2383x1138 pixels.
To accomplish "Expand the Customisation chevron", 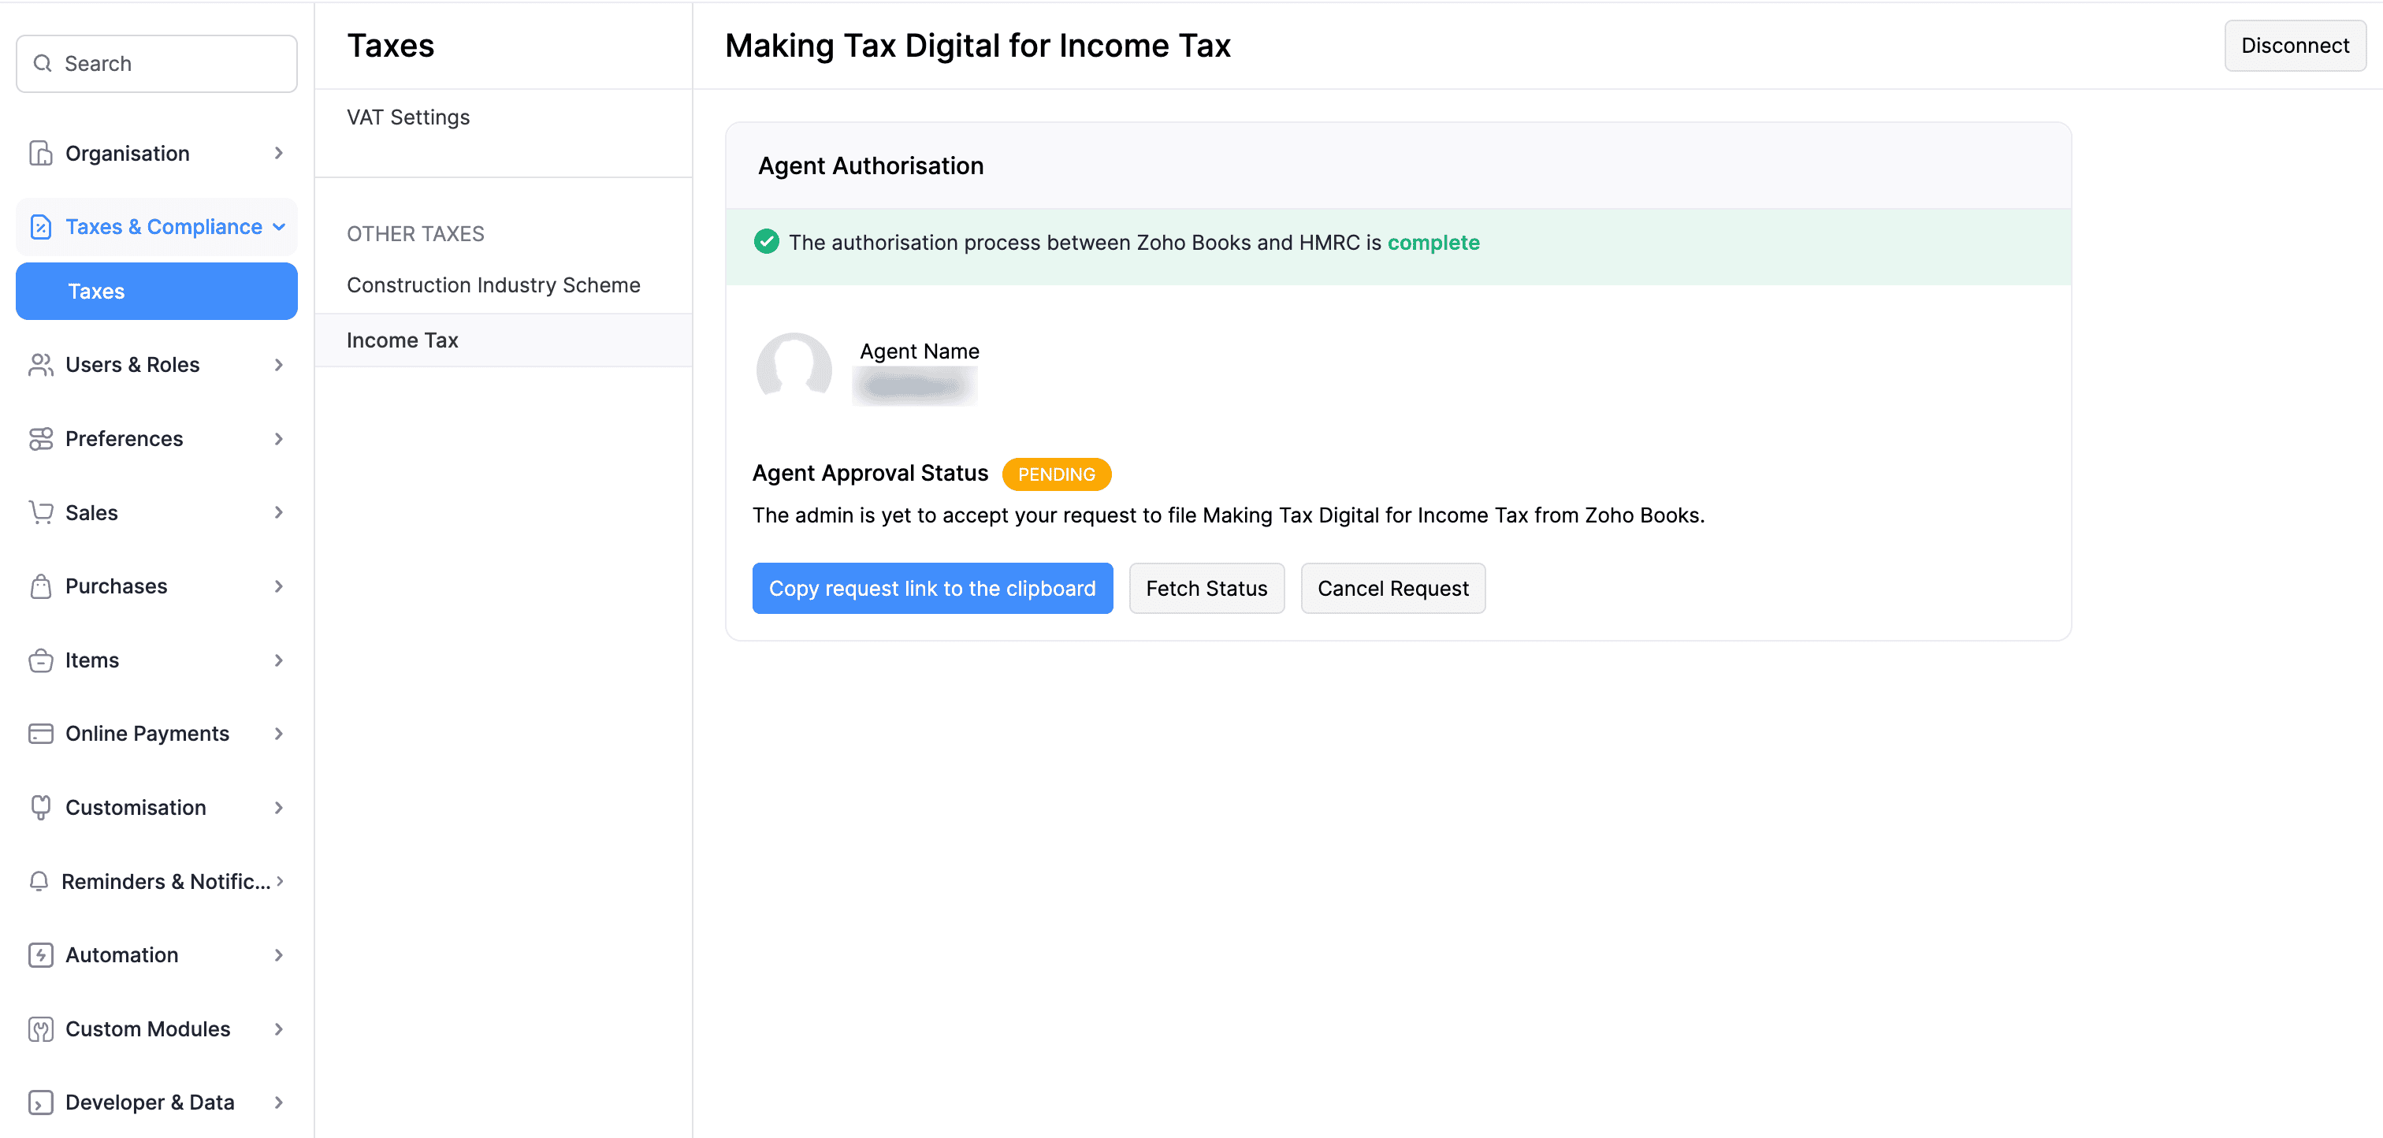I will 278,808.
